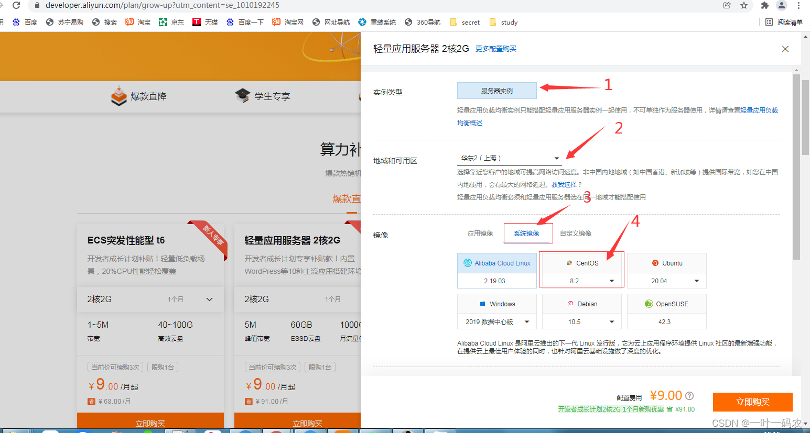Click the ECS突发性能型 t6 card title
810x433 pixels.
point(126,240)
